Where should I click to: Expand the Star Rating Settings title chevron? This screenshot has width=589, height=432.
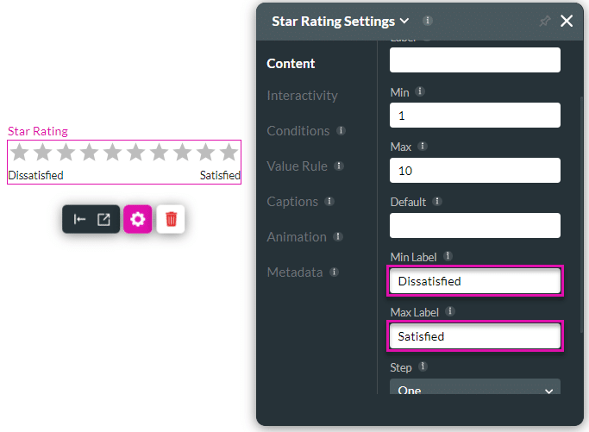pyautogui.click(x=404, y=22)
